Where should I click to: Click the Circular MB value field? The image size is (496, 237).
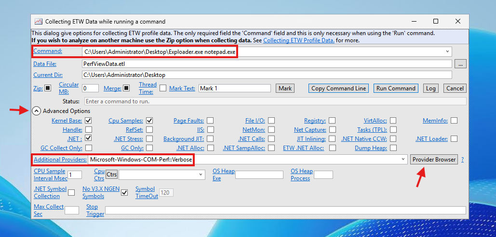(90, 88)
